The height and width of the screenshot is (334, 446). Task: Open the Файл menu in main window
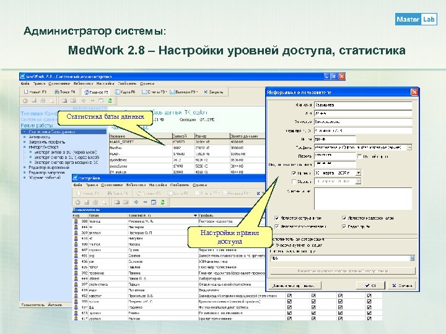(25, 83)
